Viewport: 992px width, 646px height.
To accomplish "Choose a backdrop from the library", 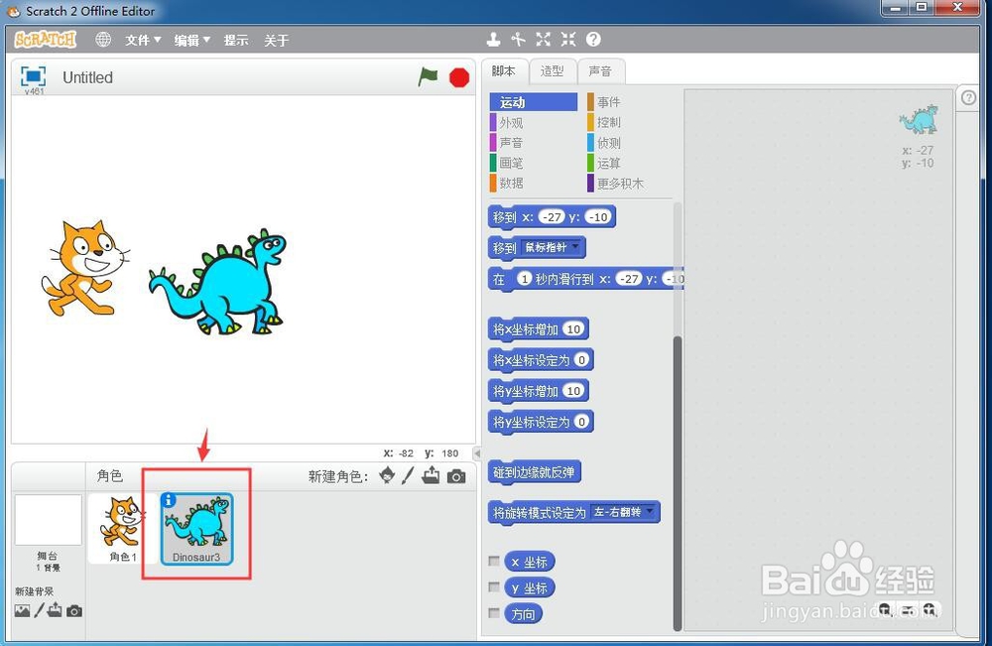I will 22,610.
